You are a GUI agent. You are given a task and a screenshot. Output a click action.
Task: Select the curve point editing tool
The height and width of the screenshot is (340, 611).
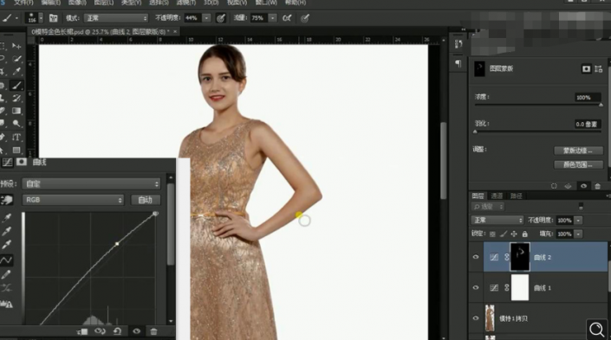[6, 260]
